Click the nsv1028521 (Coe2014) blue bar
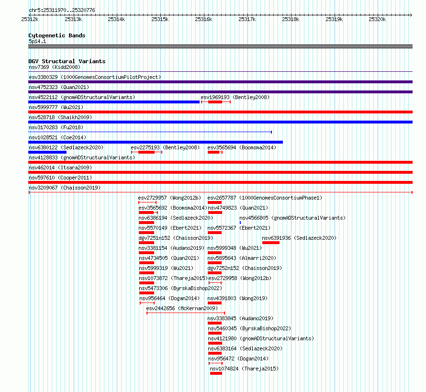 (x=156, y=142)
